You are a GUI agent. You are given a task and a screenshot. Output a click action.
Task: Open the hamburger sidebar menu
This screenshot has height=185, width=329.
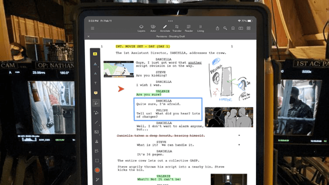[x=92, y=28]
